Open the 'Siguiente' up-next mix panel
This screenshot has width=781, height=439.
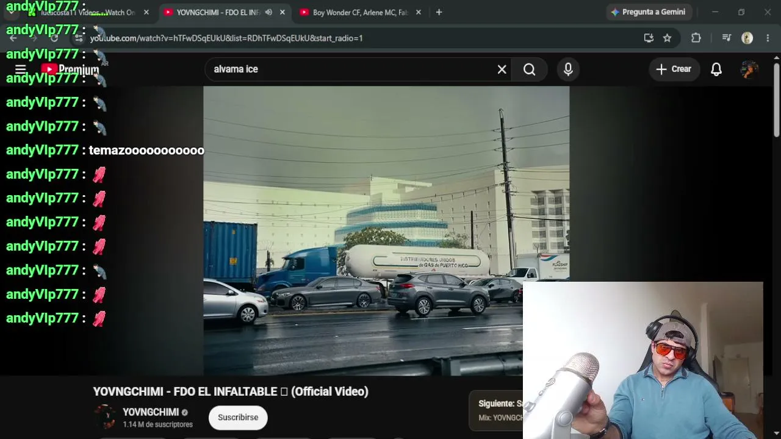496,410
